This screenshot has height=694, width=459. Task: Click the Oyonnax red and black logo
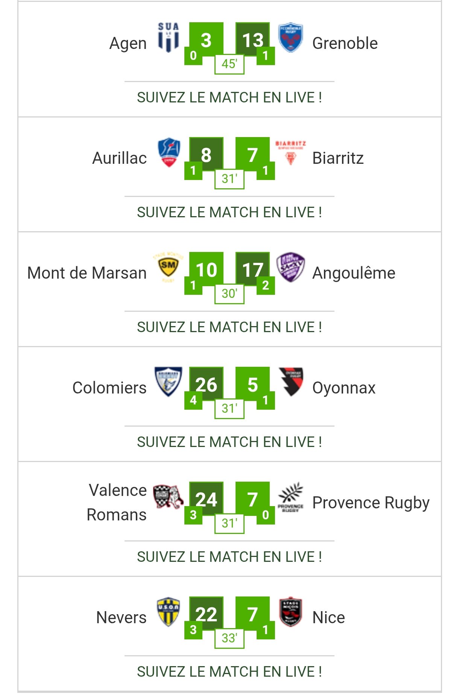(x=291, y=382)
